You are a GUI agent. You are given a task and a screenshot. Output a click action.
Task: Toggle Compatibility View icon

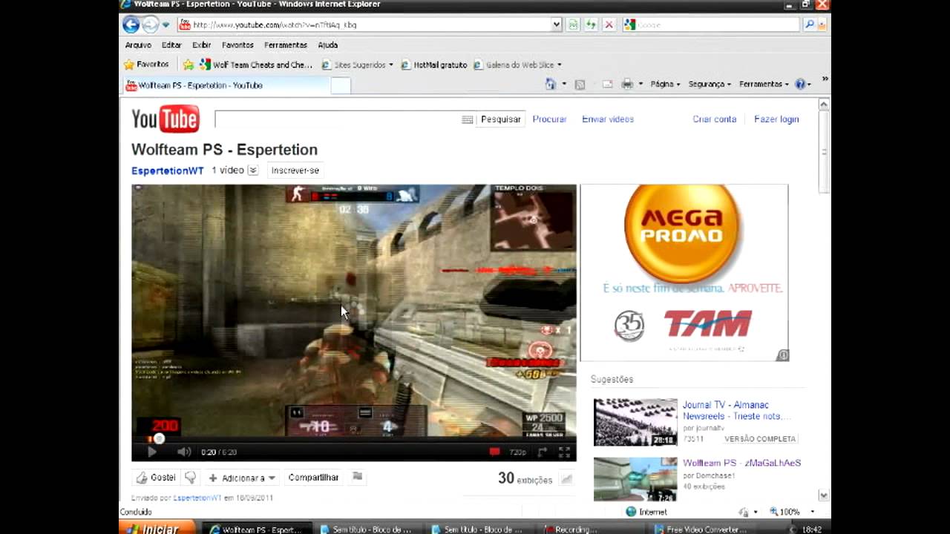(573, 24)
